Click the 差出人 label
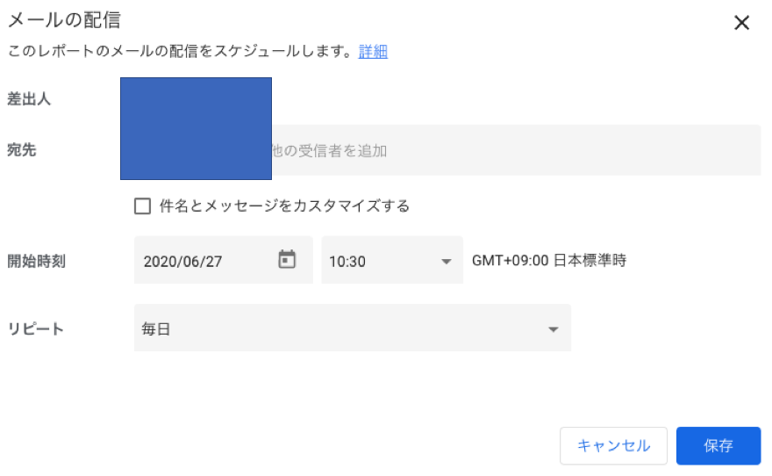772x476 pixels. (29, 99)
